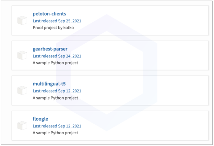The height and width of the screenshot is (146, 214).
Task: Click gearbest-parser's 'A sample Python project' description
Action: pos(55,63)
